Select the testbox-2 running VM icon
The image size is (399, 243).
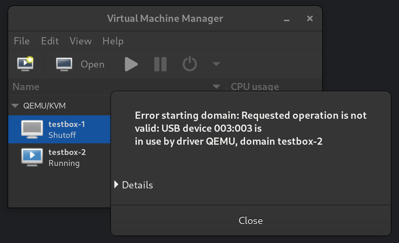(x=32, y=157)
